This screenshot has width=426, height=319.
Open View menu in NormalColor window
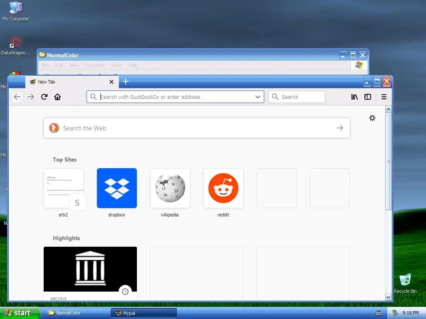pos(74,65)
